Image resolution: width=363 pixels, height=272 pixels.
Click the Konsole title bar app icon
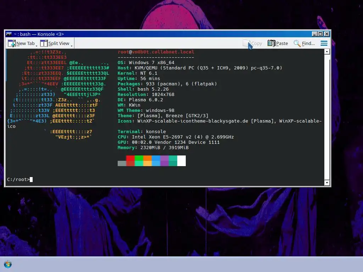(x=9, y=34)
